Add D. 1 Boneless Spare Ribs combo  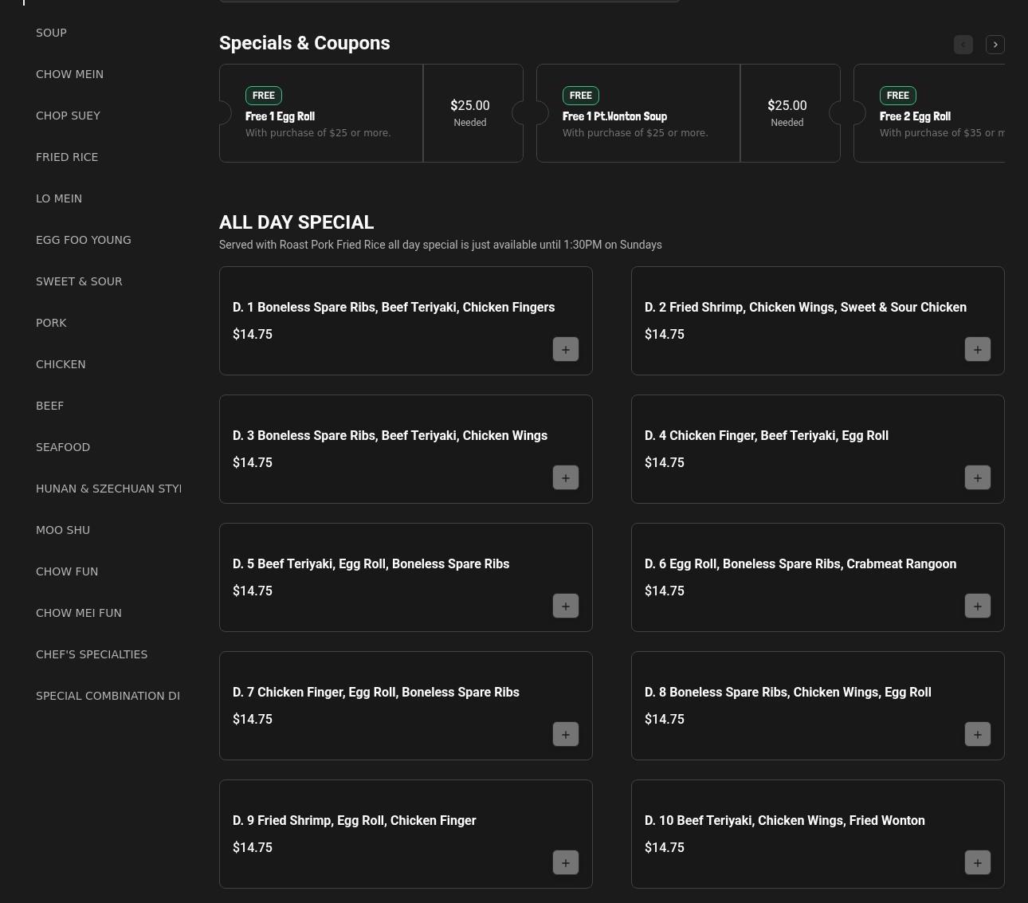(x=565, y=349)
